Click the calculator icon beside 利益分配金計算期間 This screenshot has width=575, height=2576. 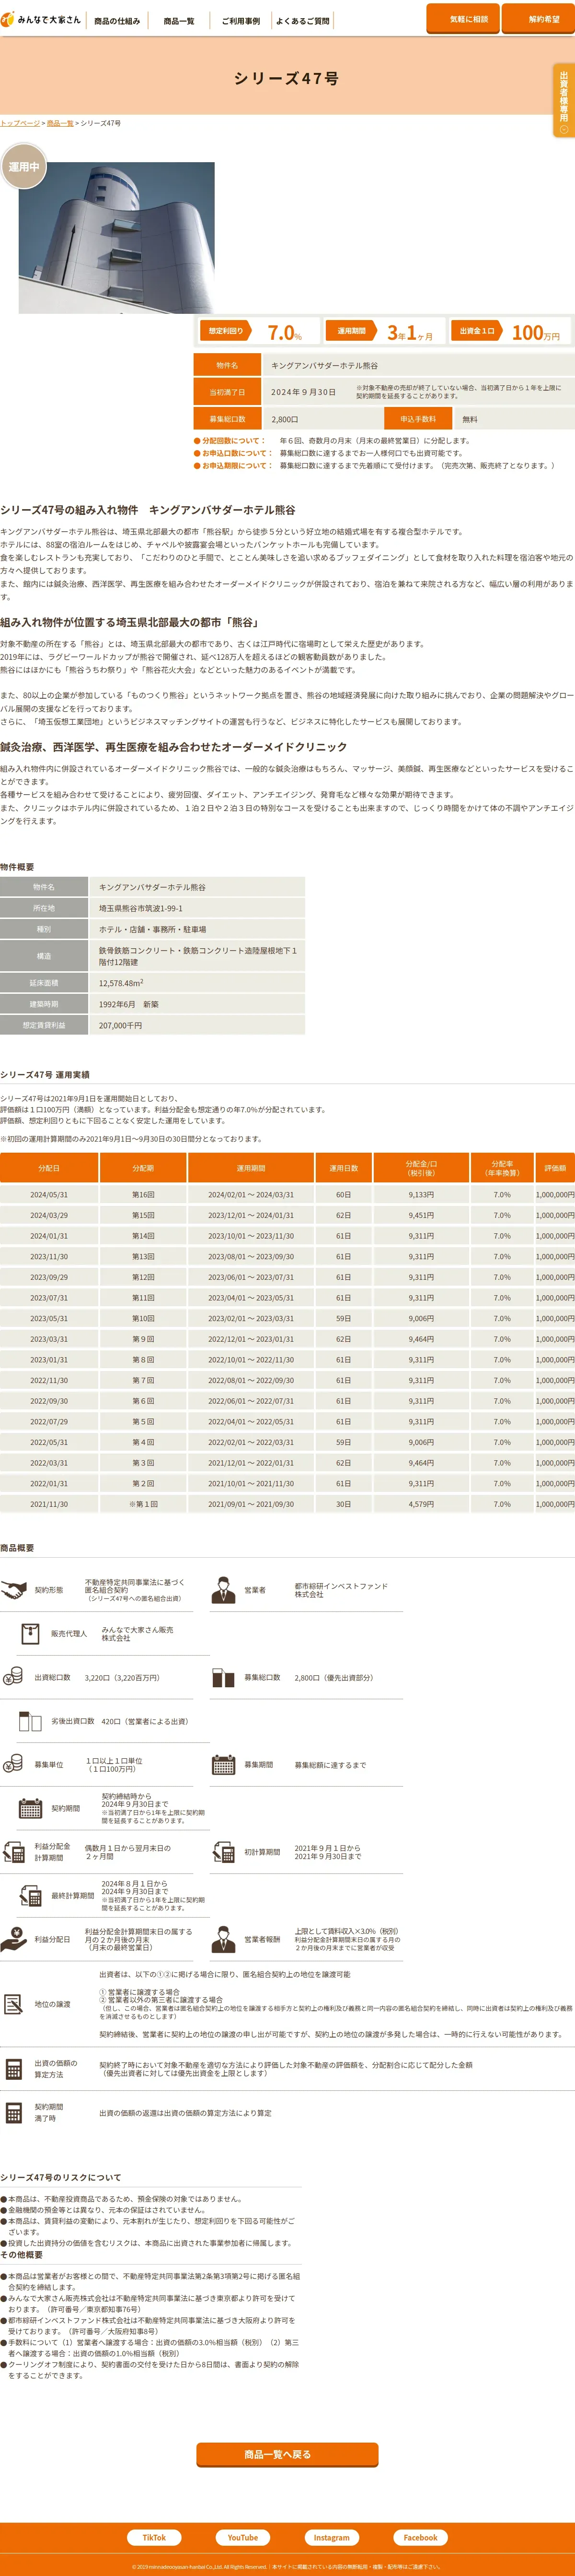click(14, 1852)
